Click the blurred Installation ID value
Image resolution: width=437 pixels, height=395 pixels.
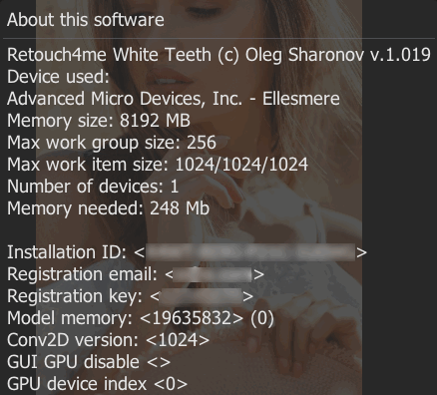coord(250,252)
